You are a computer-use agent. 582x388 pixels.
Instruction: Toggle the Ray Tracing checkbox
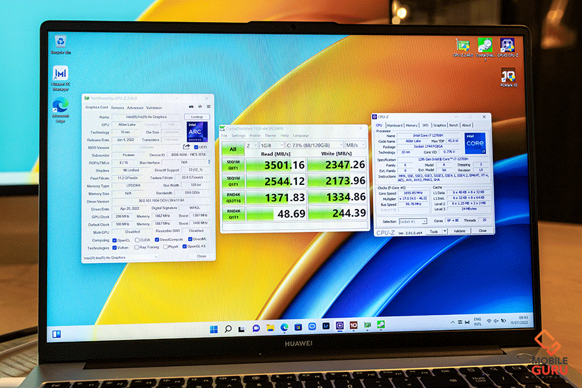click(136, 247)
